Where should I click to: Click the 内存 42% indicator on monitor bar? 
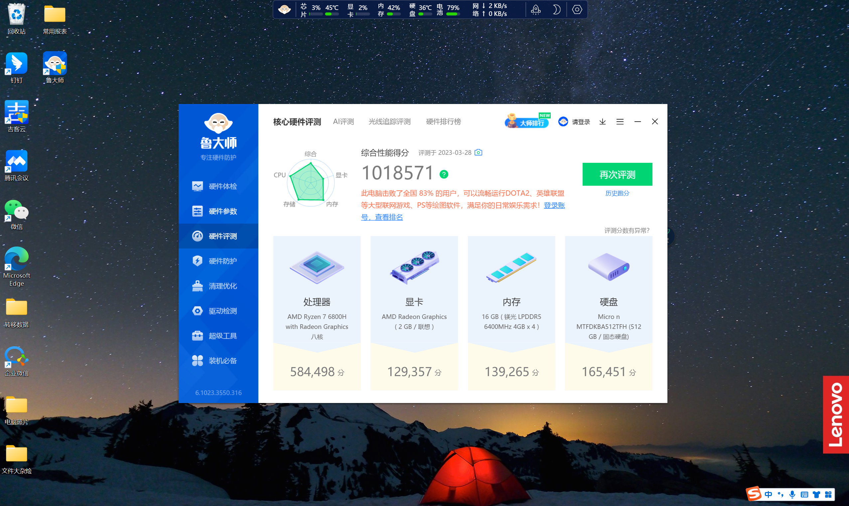click(389, 10)
